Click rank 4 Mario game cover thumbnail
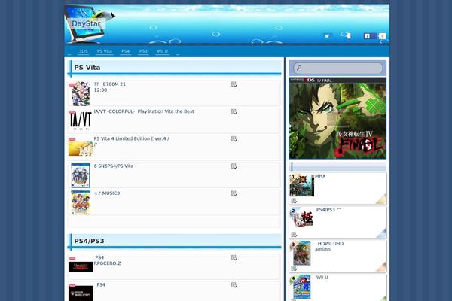This screenshot has height=301, width=452. click(x=302, y=287)
